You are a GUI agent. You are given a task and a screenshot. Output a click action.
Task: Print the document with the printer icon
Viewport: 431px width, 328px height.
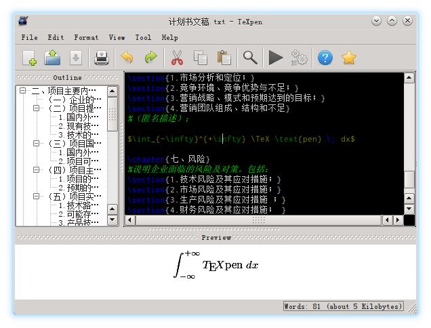coord(102,58)
